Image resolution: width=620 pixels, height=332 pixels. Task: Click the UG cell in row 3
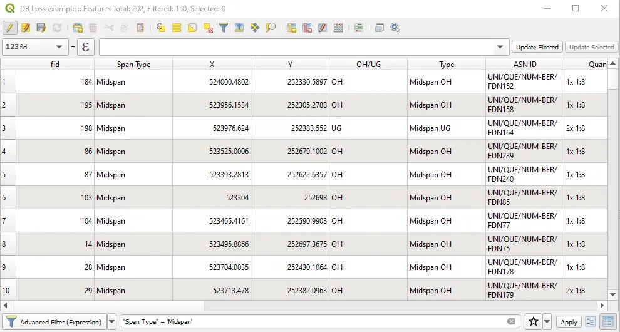[x=368, y=128]
